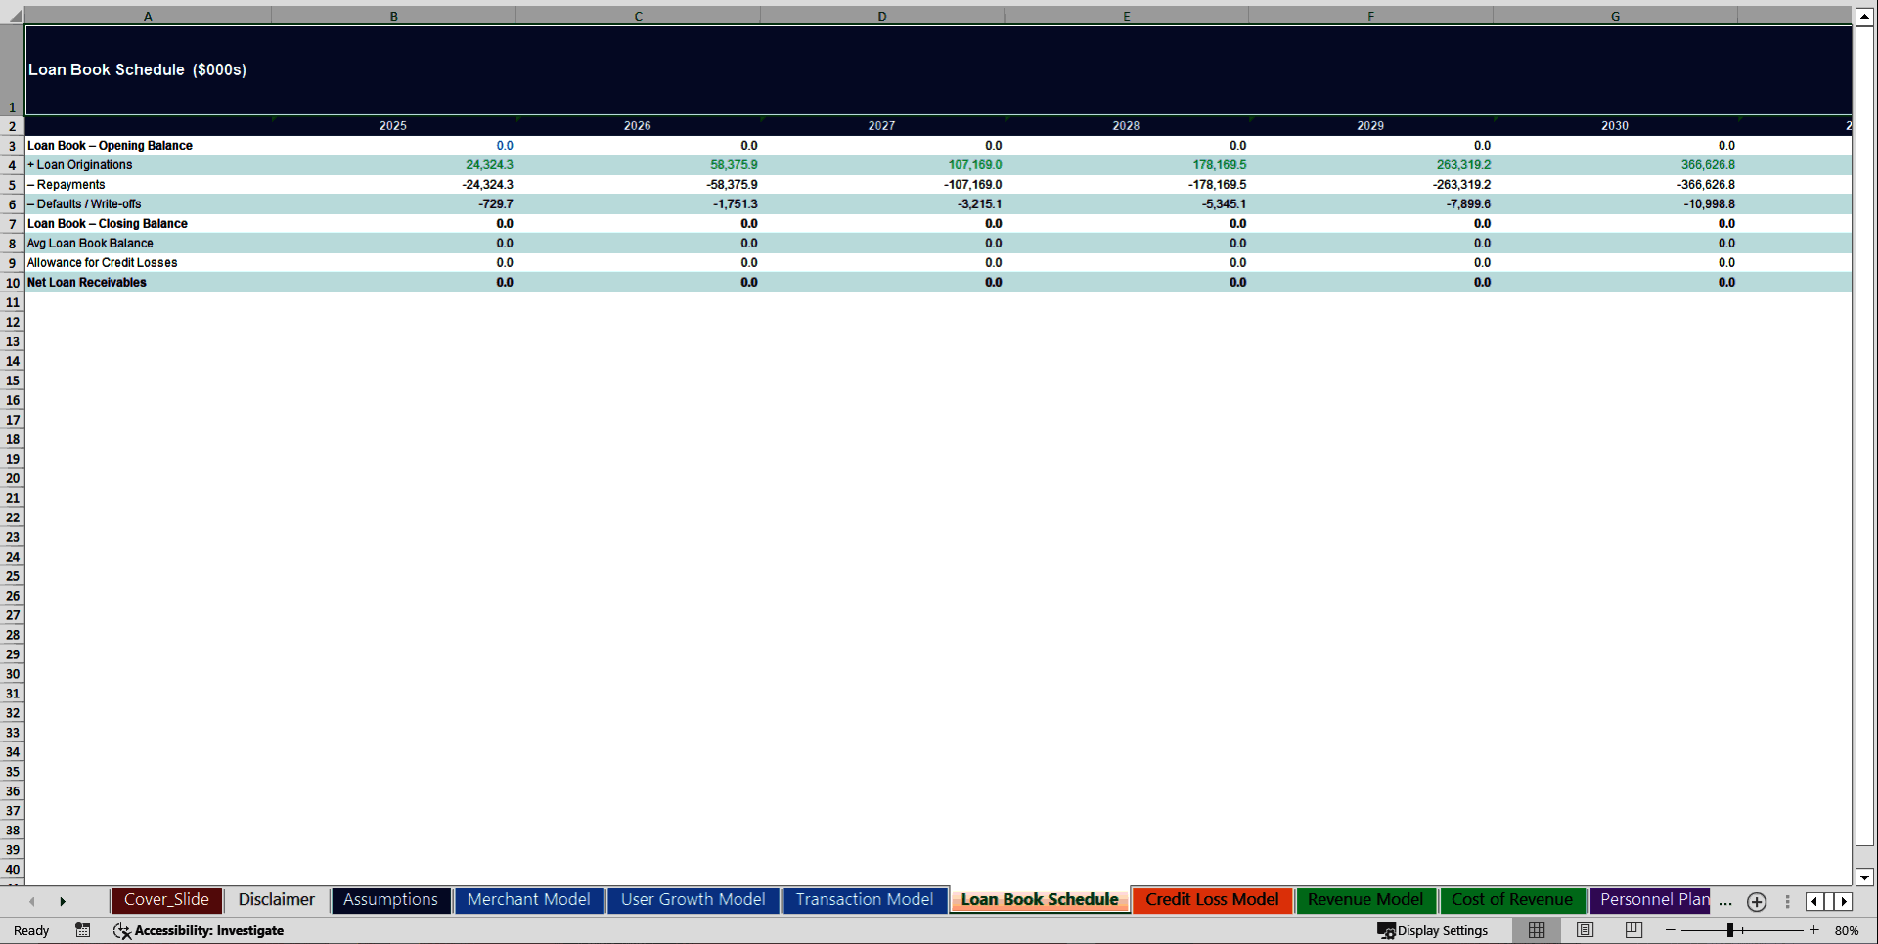Select the Normal view icon
The image size is (1878, 944).
[x=1536, y=930]
